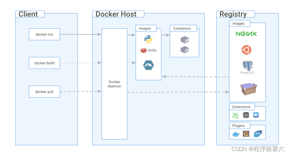Select the PostgreSQL elephant logo
This screenshot has width=289, height=155.
pyautogui.click(x=247, y=68)
